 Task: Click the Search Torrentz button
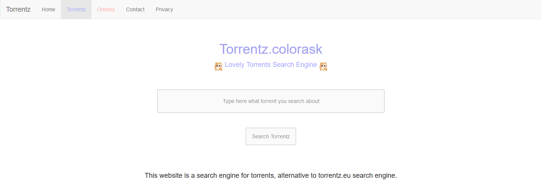[271, 136]
